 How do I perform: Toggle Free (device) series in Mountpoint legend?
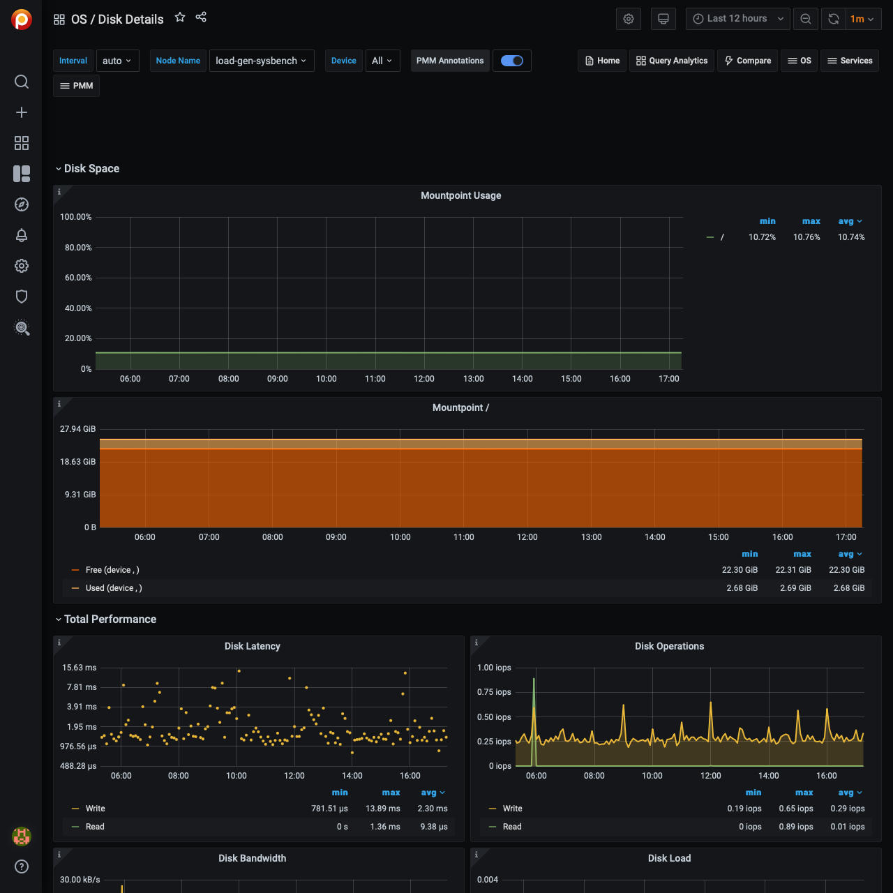click(112, 570)
